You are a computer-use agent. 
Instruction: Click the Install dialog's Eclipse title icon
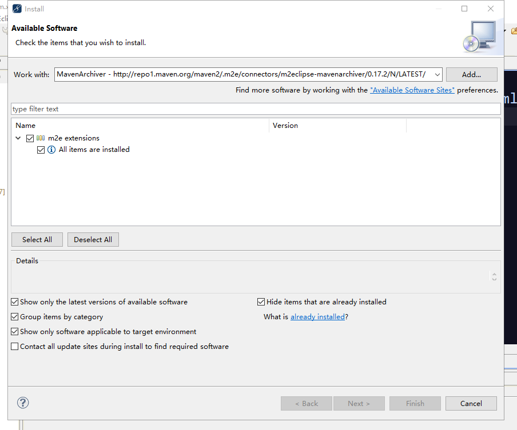coord(17,9)
